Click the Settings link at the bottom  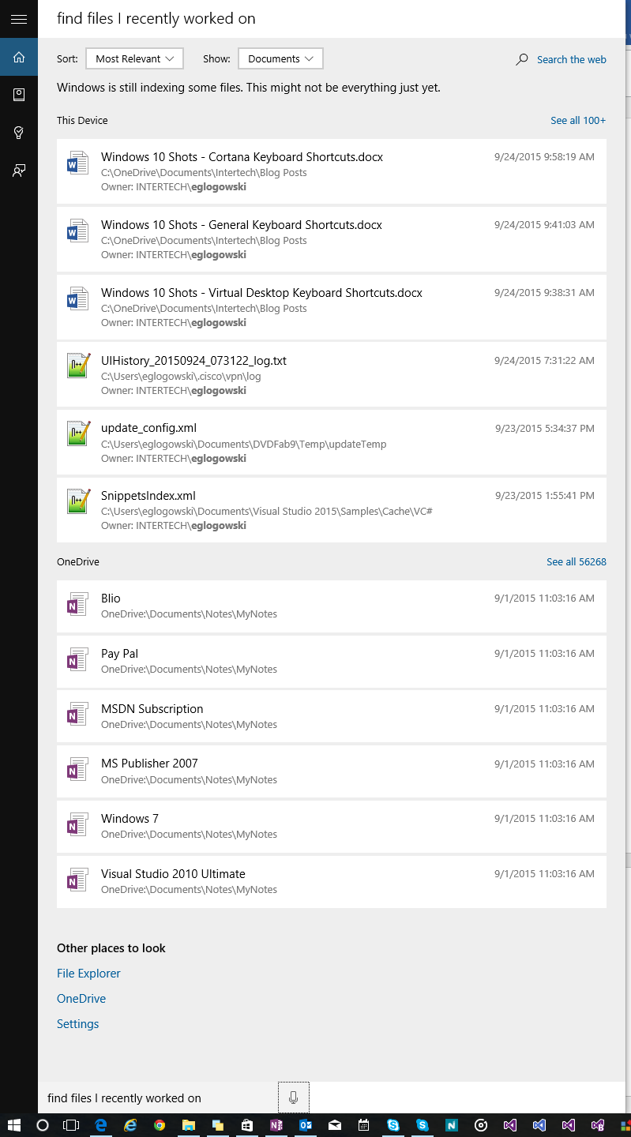[77, 1023]
